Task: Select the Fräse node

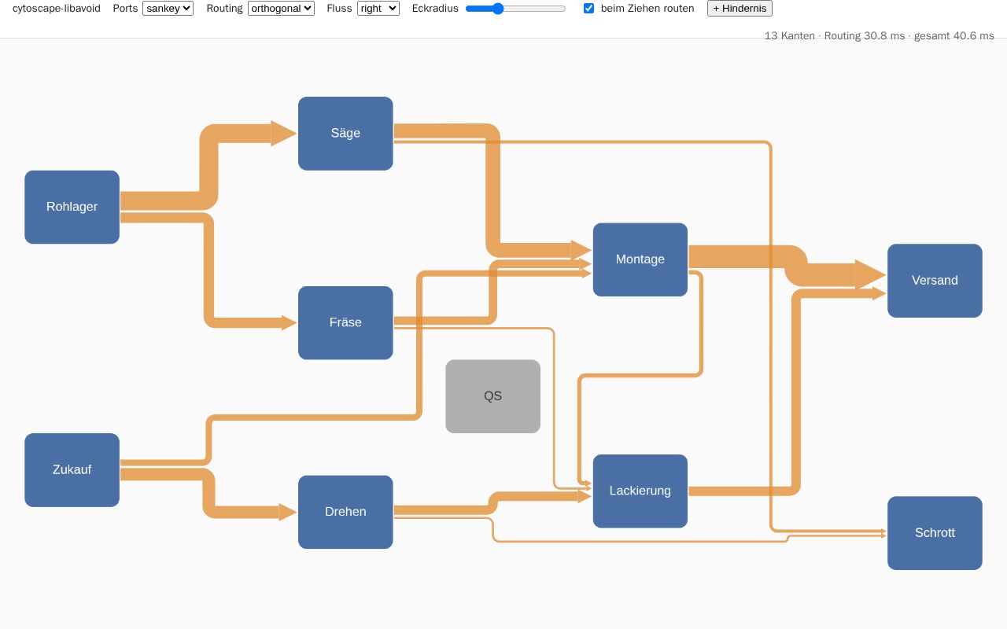Action: pos(345,322)
